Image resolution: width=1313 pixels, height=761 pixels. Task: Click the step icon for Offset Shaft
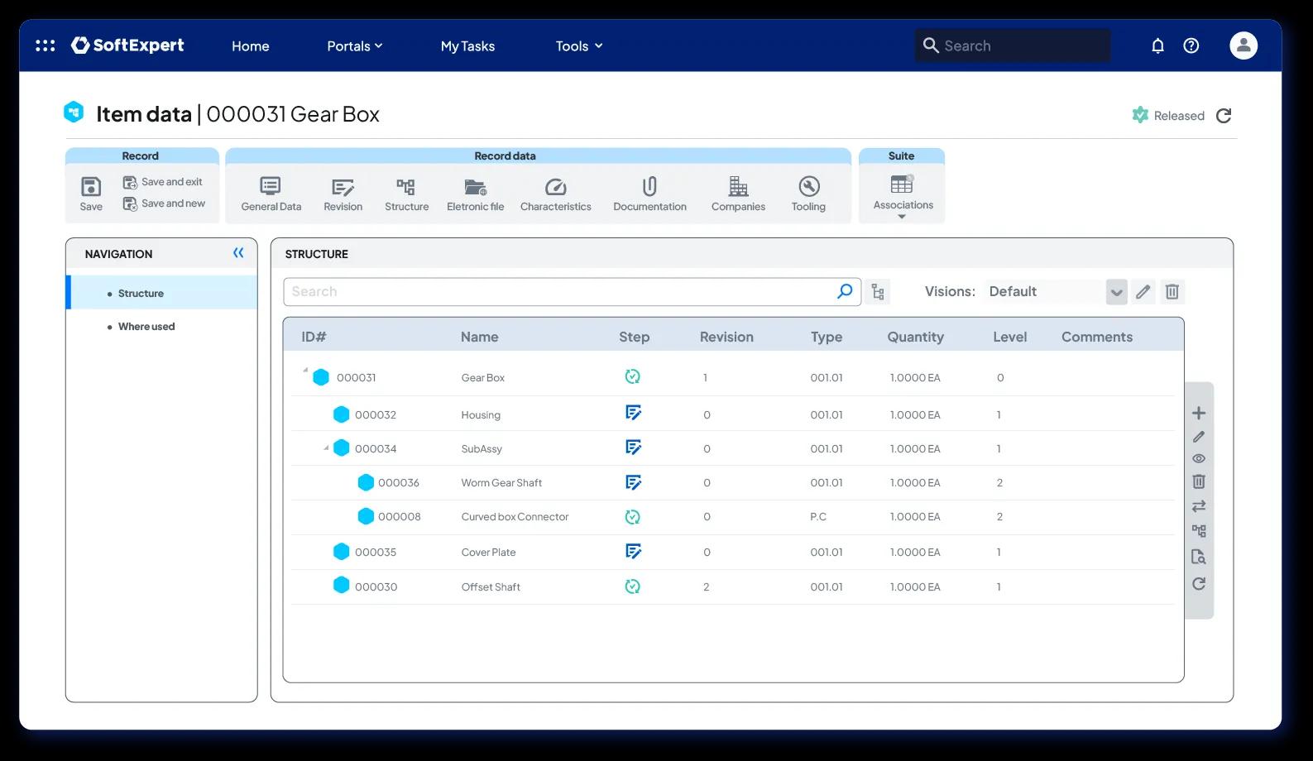[x=632, y=586]
